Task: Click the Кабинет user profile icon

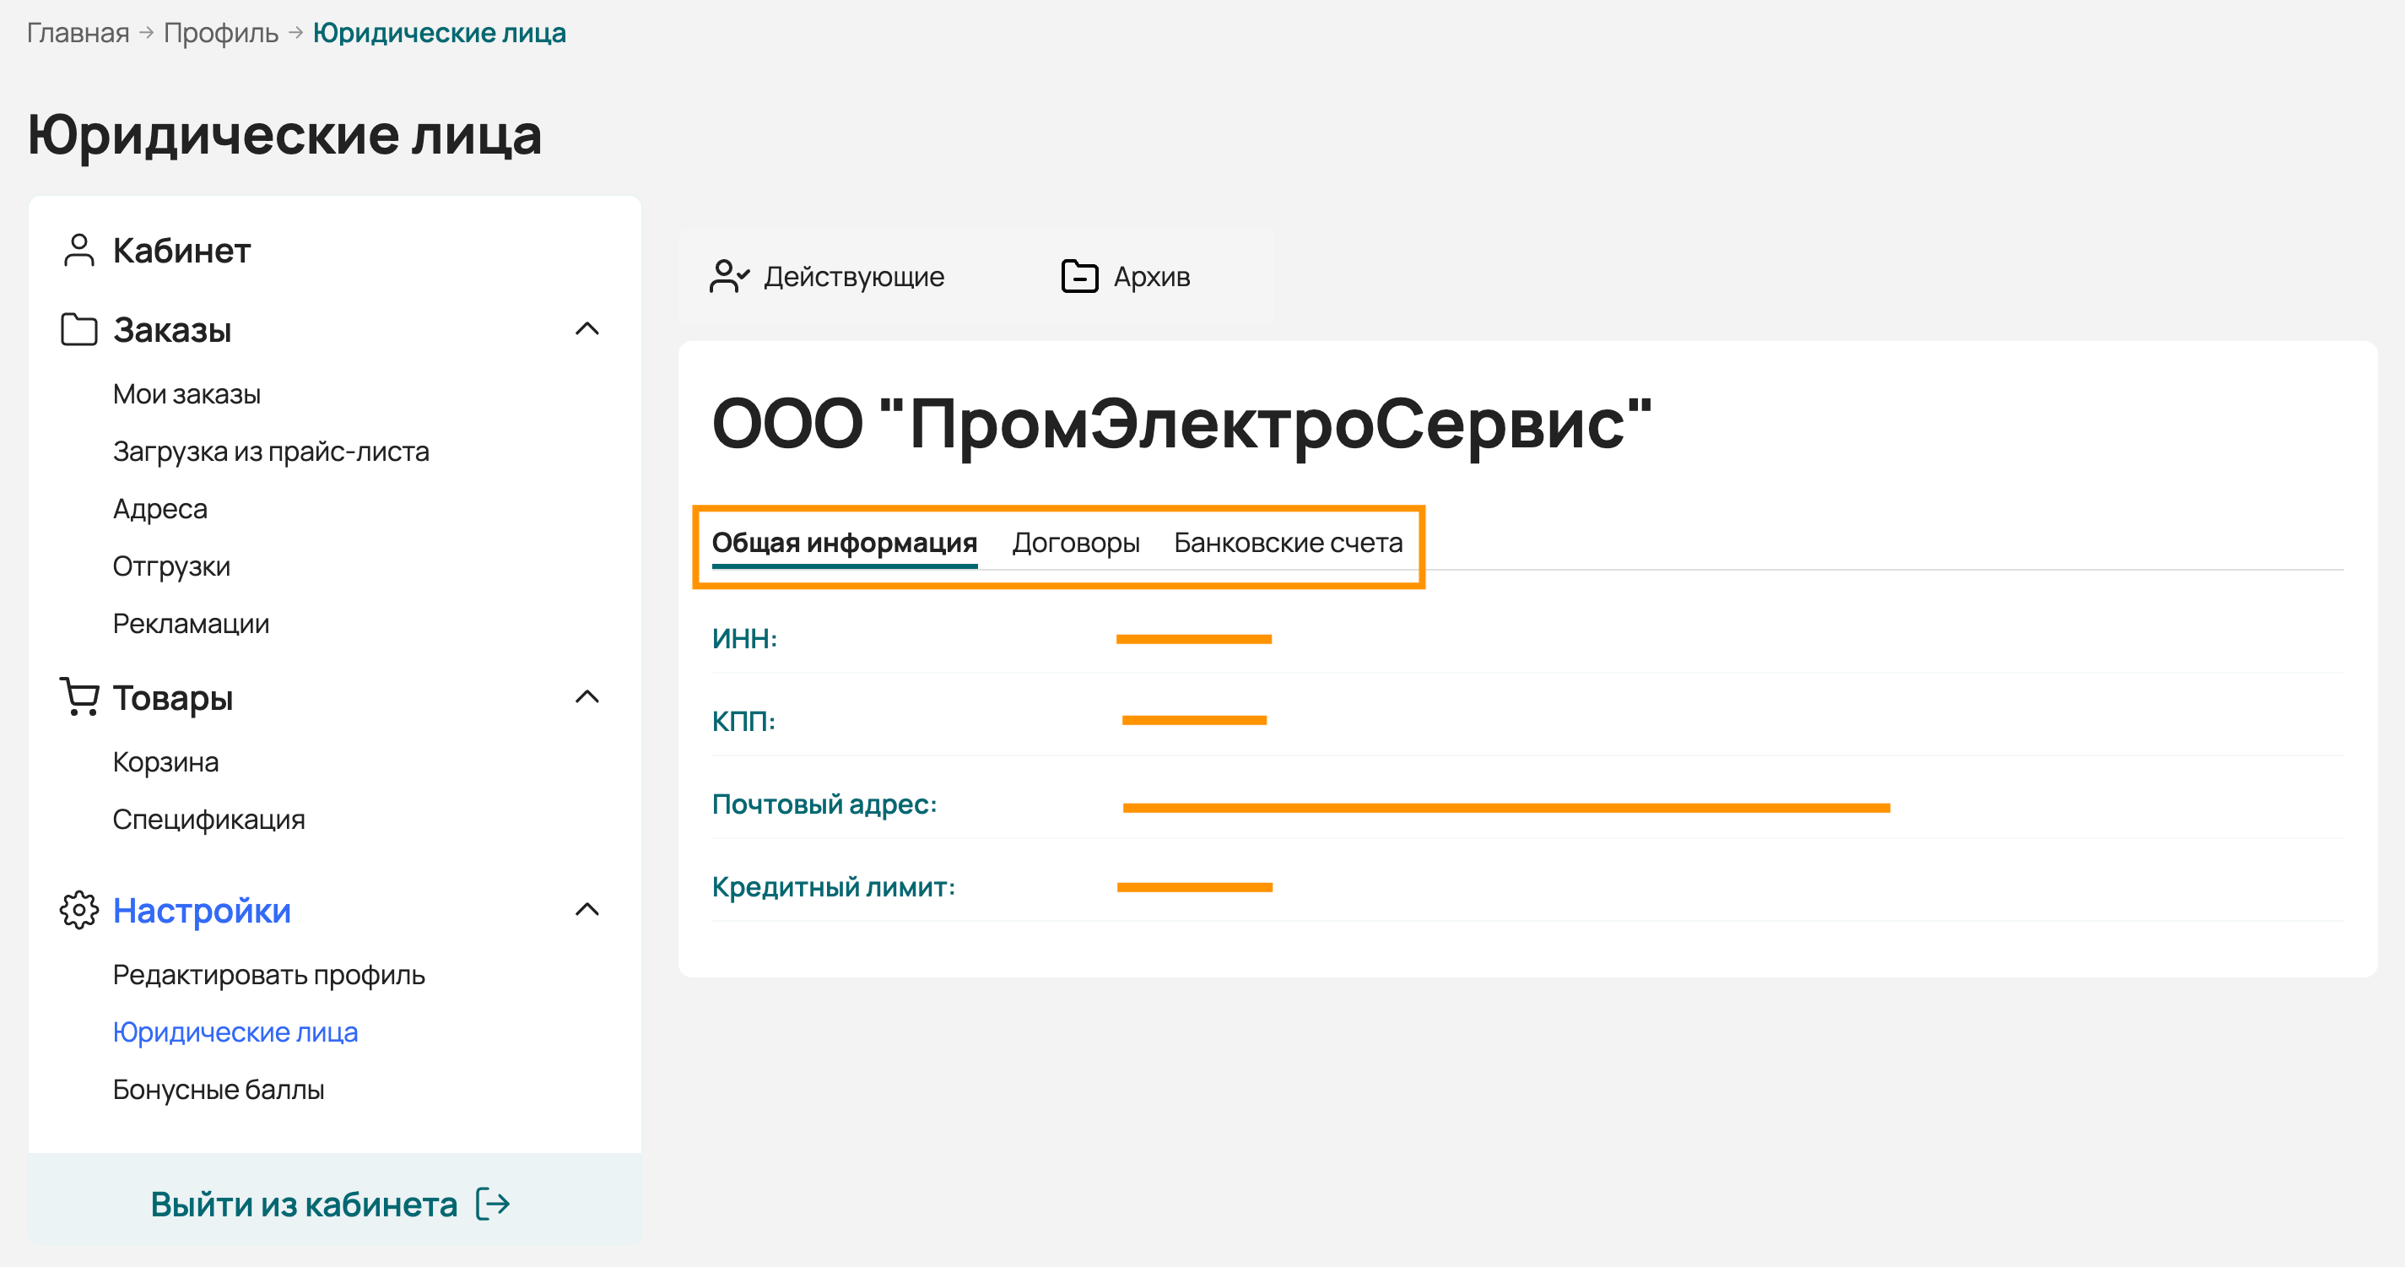Action: coord(79,250)
